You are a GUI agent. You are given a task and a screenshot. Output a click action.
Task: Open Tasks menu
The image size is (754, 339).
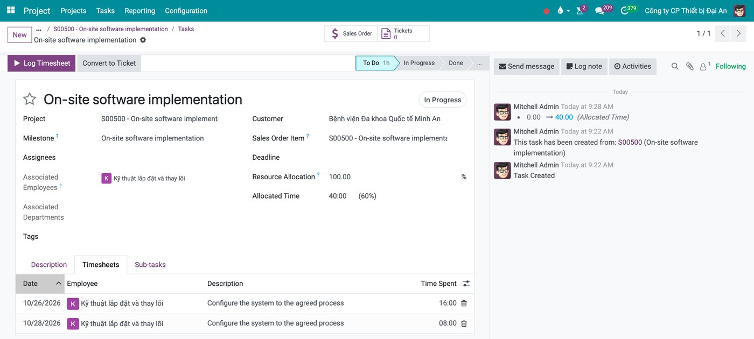(x=106, y=11)
